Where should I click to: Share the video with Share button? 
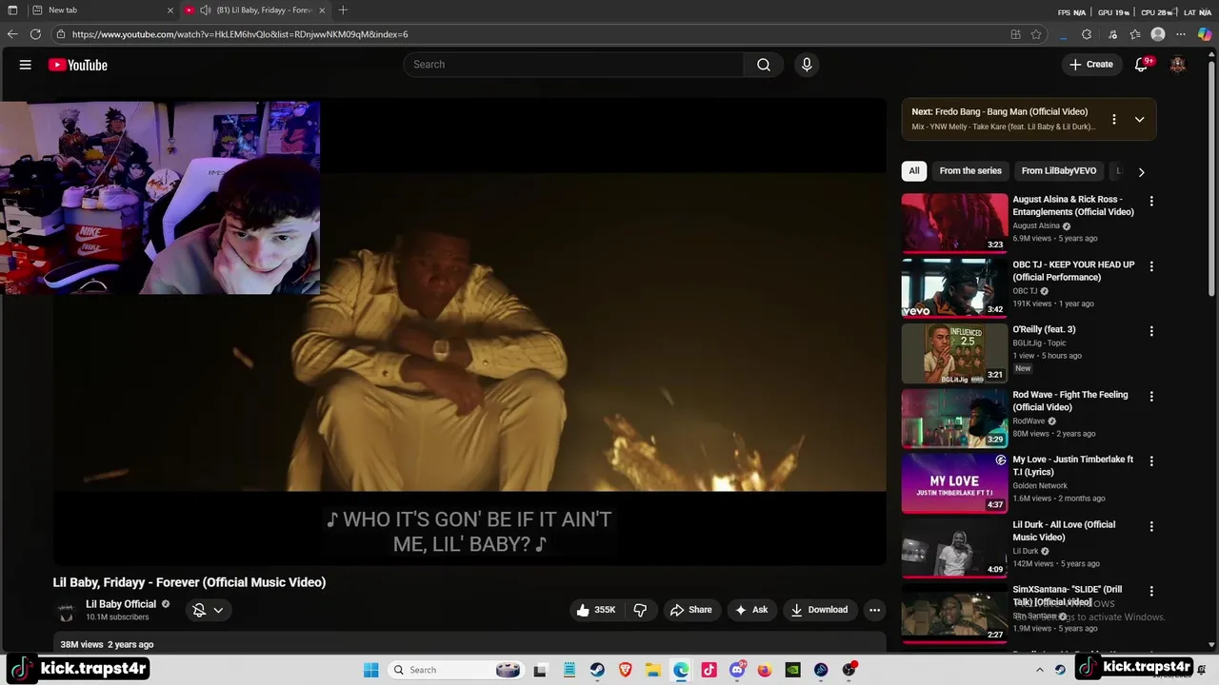[691, 610]
